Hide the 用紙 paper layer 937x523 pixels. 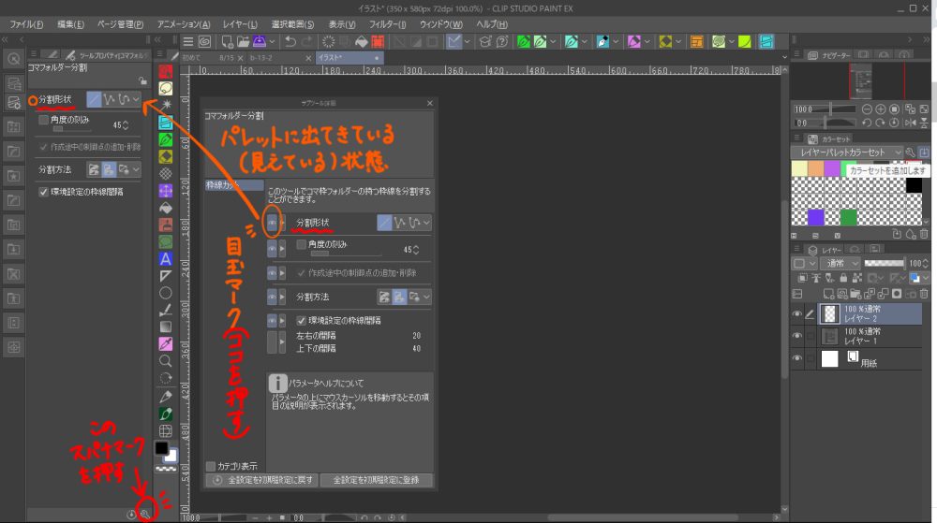pyautogui.click(x=797, y=358)
